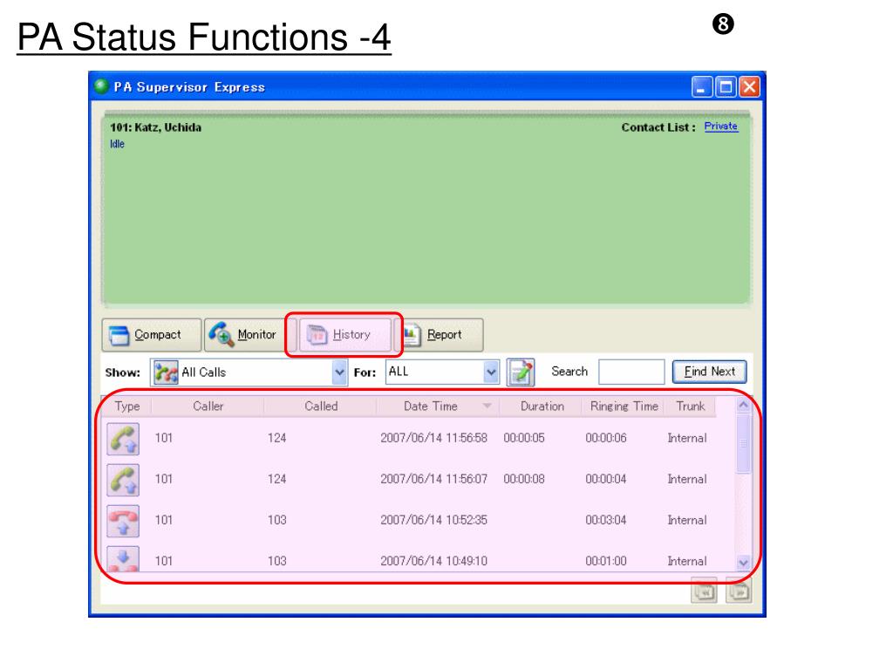Click the history list scrollbar thumb
The image size is (893, 670).
pyautogui.click(x=743, y=443)
